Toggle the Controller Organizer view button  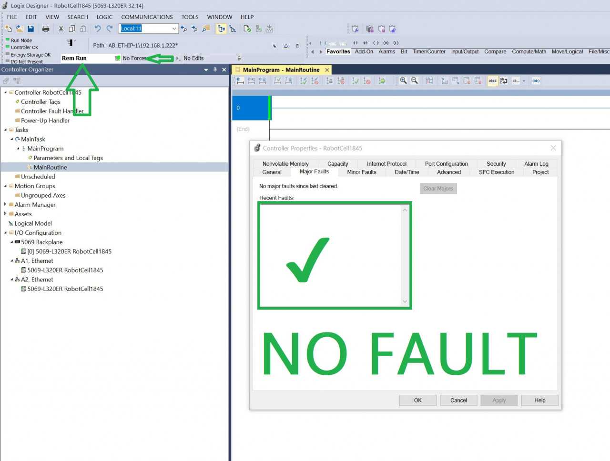[x=222, y=29]
